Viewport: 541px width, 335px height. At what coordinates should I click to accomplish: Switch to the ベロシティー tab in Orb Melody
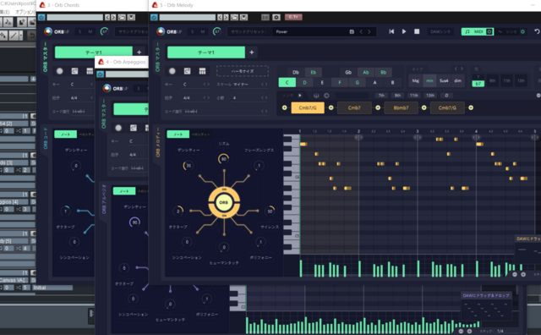coord(201,135)
